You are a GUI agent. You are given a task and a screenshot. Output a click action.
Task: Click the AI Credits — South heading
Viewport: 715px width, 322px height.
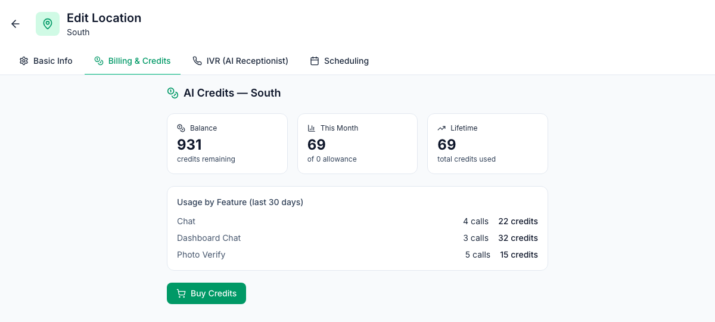click(232, 93)
